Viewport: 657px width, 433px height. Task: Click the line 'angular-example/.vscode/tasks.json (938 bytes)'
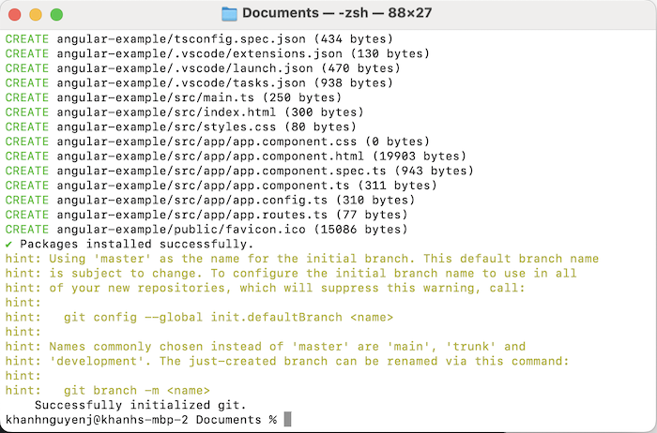[x=225, y=82]
